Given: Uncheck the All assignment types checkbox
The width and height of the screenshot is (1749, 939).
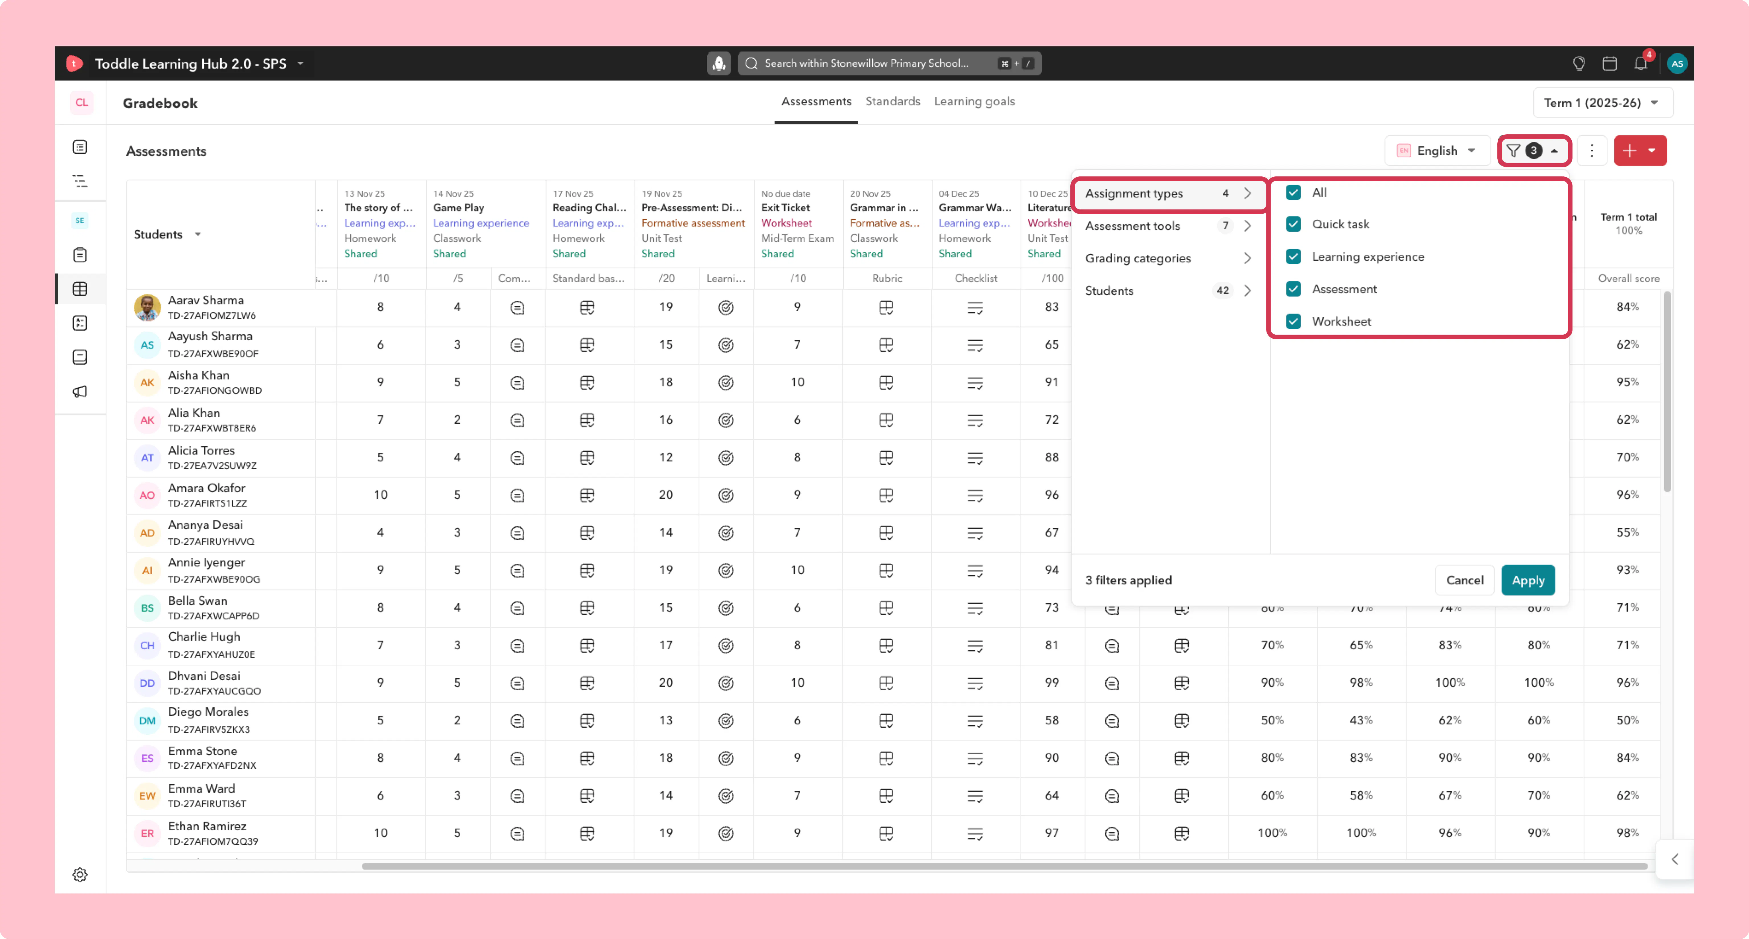Looking at the screenshot, I should (x=1294, y=193).
